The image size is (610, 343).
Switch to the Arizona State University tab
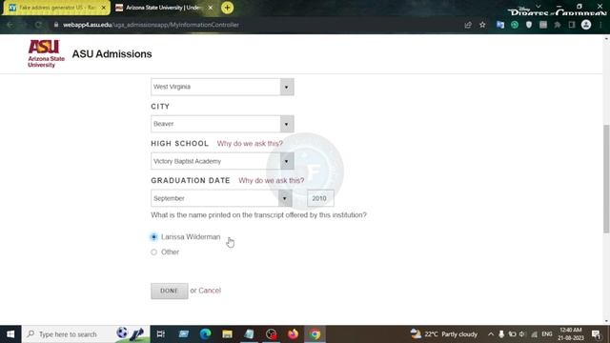coord(163,8)
